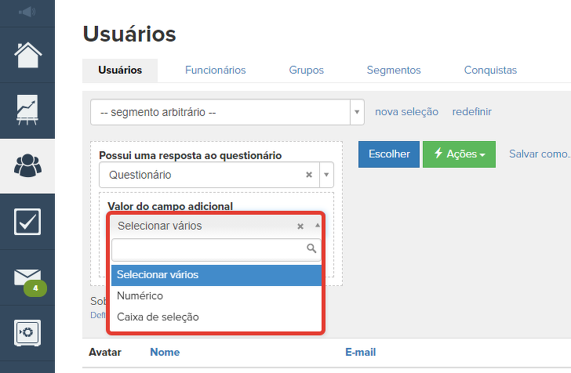This screenshot has width=571, height=373.
Task: Open the home icon in sidebar
Action: coord(27,55)
